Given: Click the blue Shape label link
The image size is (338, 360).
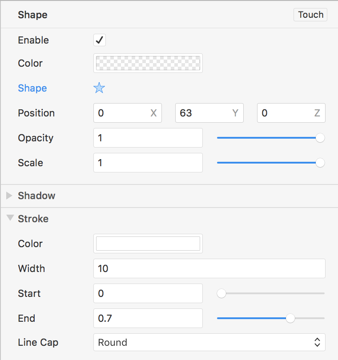Looking at the screenshot, I should click(x=32, y=88).
